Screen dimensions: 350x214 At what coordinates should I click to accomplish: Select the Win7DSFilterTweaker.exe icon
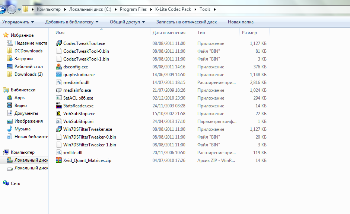(x=58, y=129)
